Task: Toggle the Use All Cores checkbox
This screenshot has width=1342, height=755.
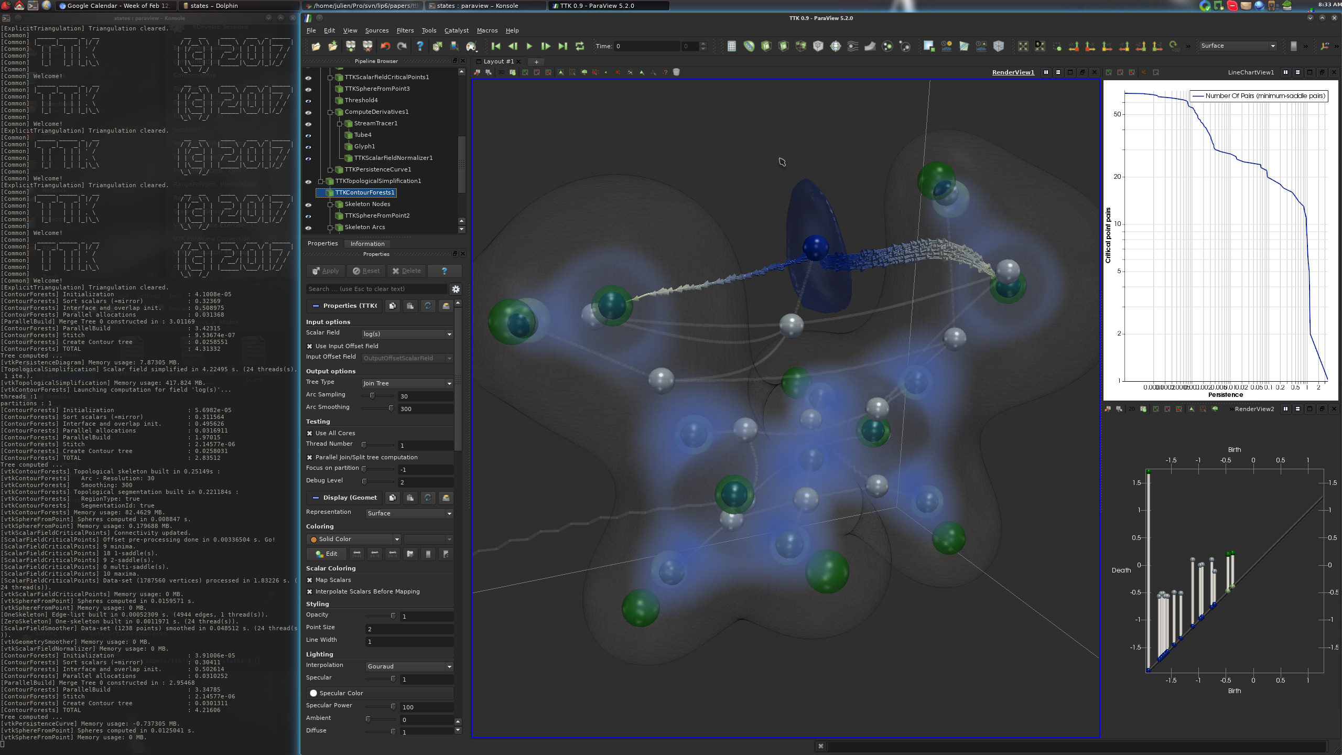Action: (x=310, y=434)
